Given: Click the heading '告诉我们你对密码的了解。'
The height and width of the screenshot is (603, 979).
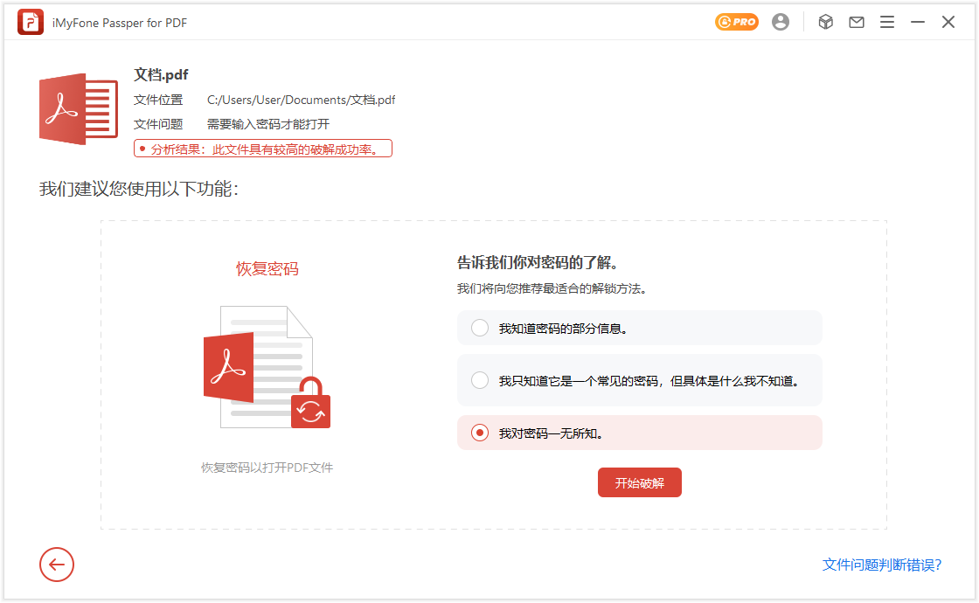Looking at the screenshot, I should coord(539,263).
